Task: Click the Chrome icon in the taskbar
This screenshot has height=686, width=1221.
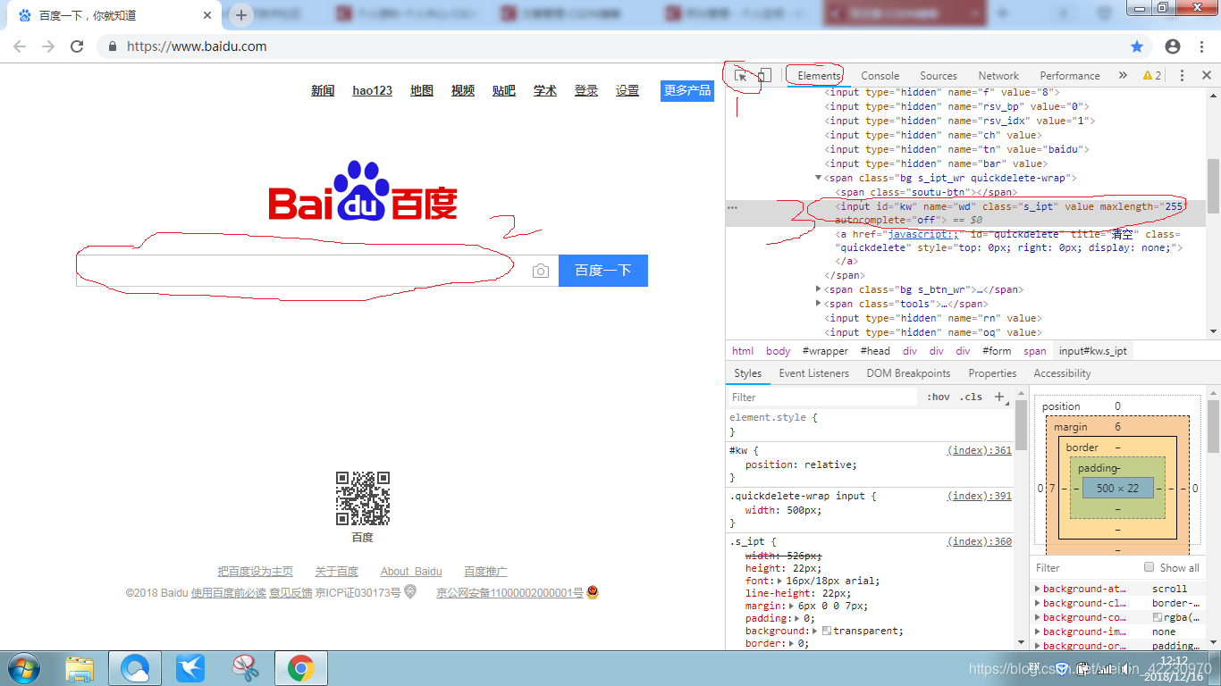Action: tap(301, 667)
